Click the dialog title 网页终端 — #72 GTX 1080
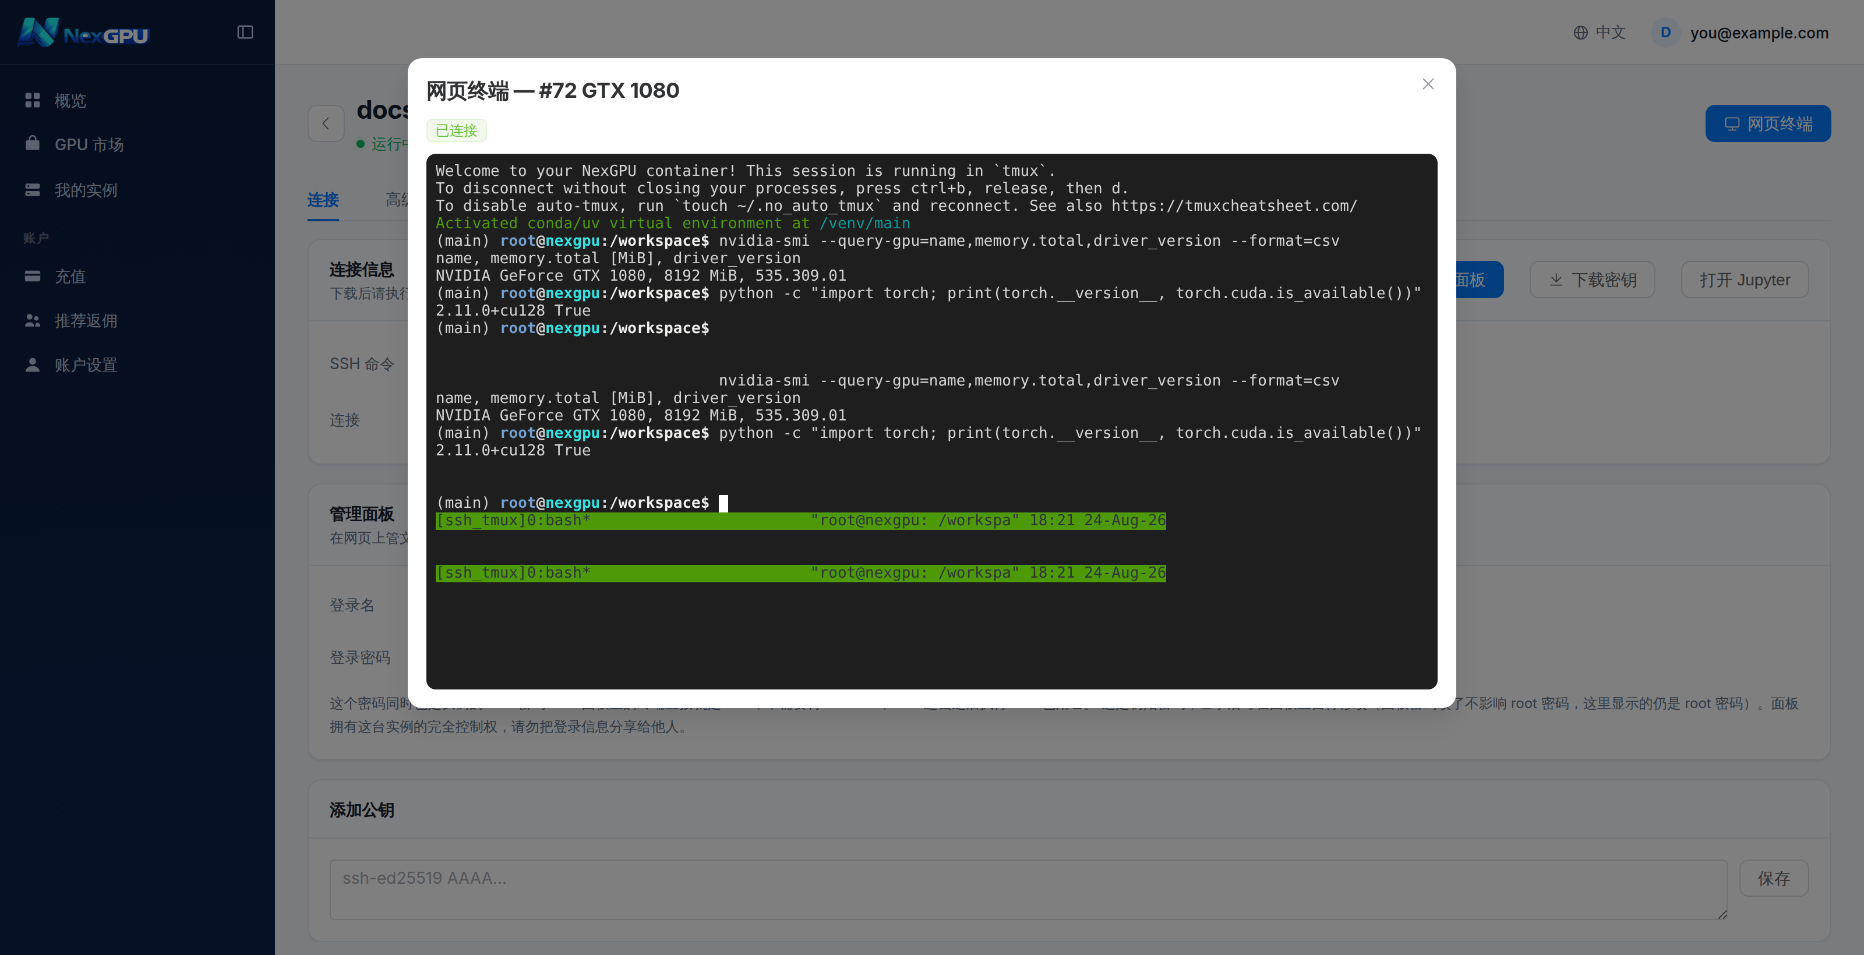1864x955 pixels. pyautogui.click(x=553, y=90)
